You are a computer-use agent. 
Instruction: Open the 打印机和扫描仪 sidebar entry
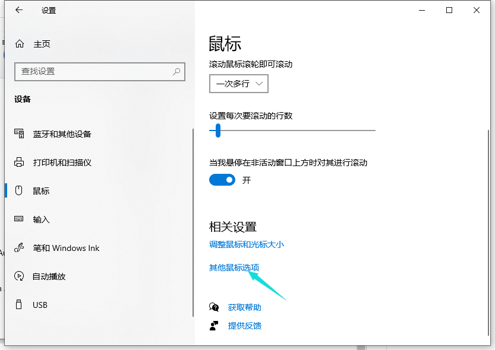(62, 163)
